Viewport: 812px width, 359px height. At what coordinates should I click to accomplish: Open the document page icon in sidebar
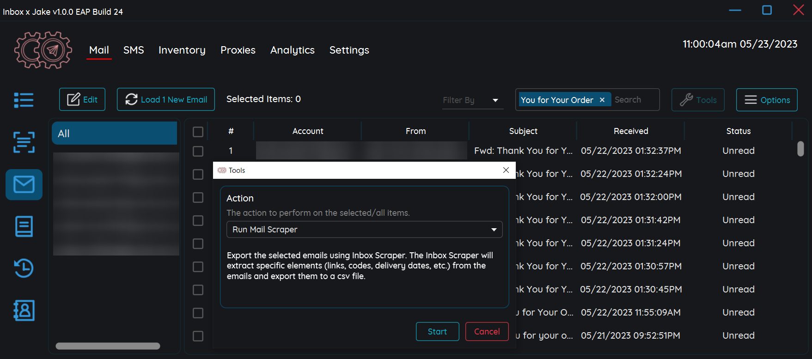[24, 226]
